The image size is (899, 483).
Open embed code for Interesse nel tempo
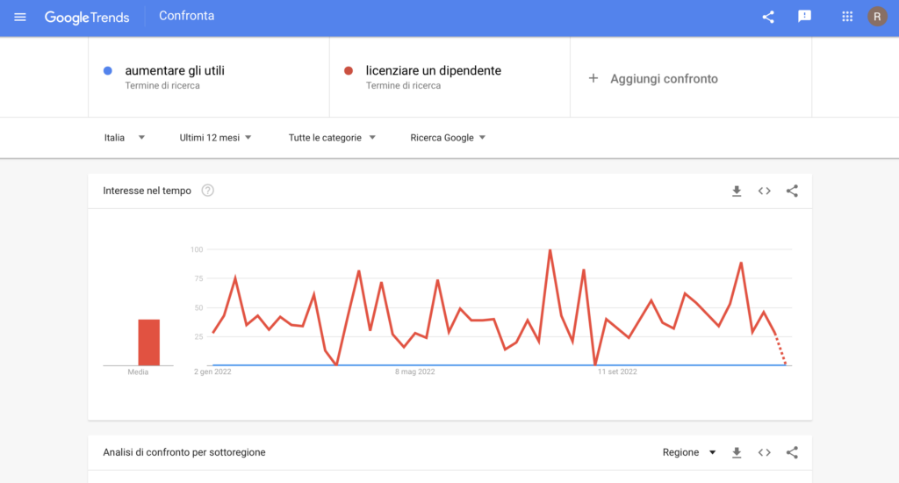tap(765, 191)
